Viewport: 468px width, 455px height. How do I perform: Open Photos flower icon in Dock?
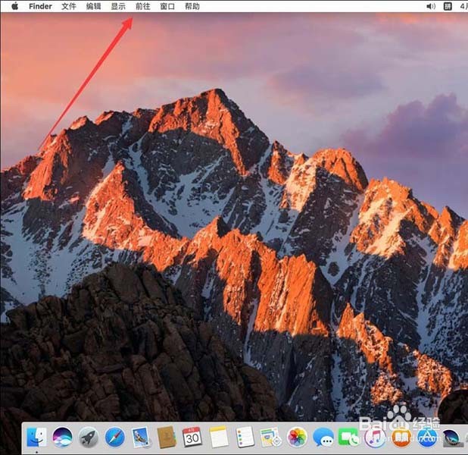pos(297,437)
